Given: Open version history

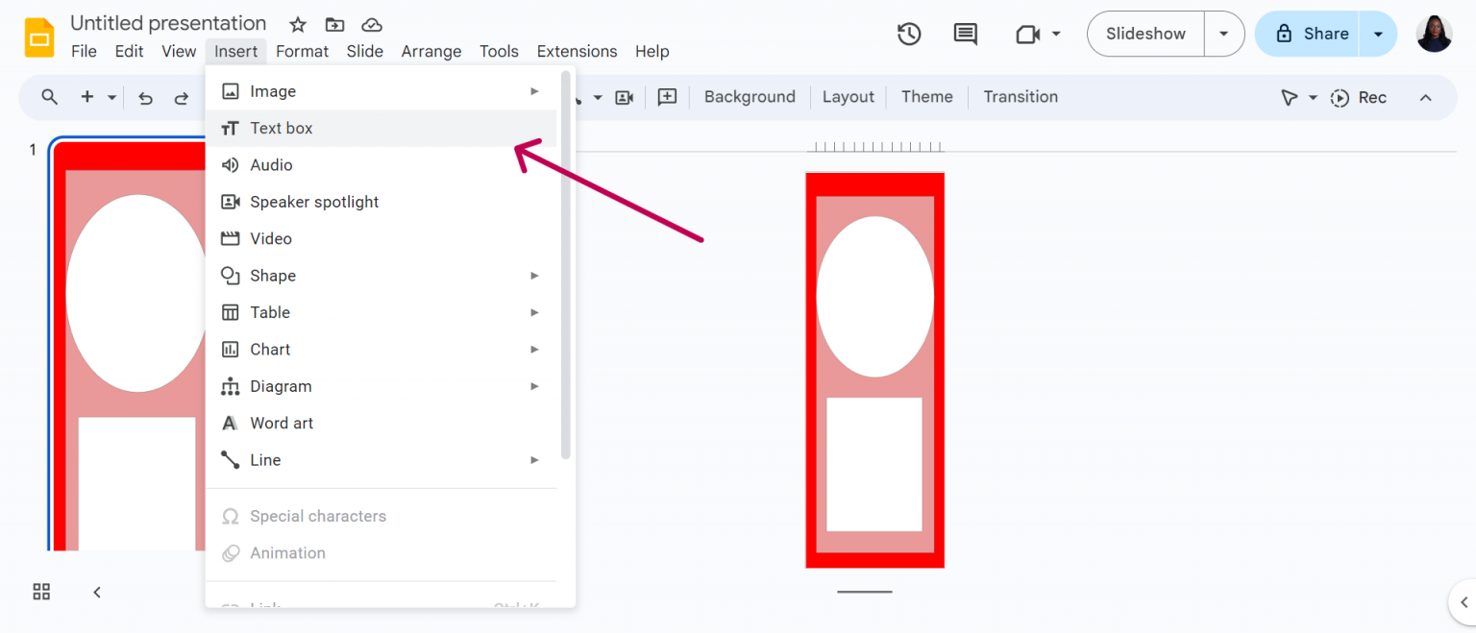Looking at the screenshot, I should pos(908,34).
